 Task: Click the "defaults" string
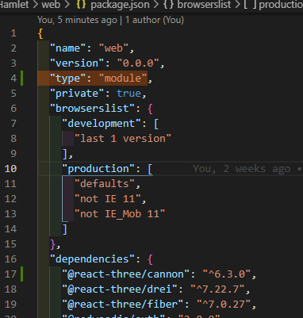(x=104, y=184)
